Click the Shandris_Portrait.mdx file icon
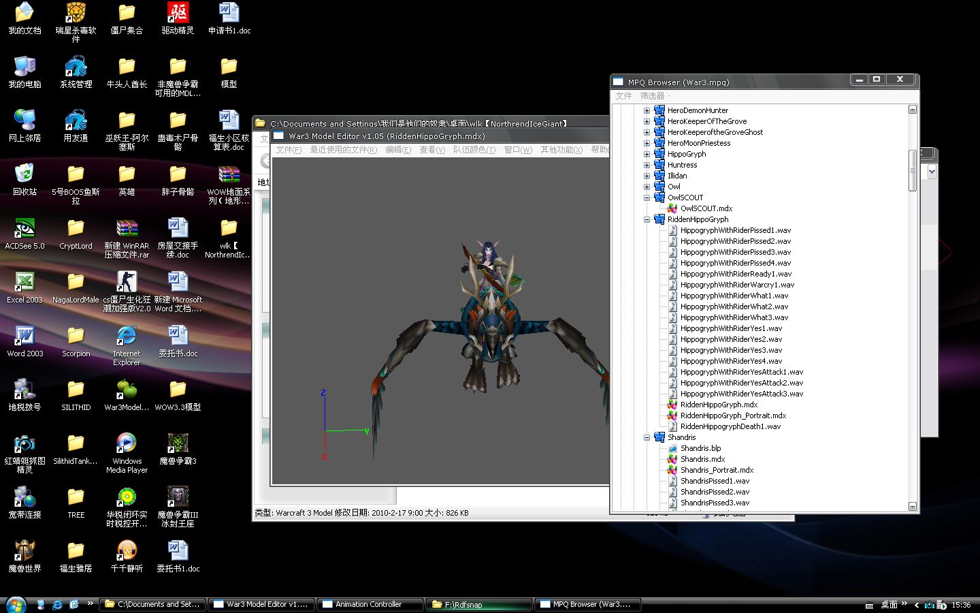980x613 pixels. [x=672, y=470]
